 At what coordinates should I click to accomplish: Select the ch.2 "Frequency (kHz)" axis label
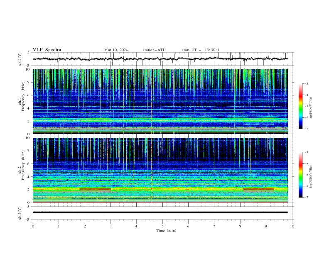point(23,165)
